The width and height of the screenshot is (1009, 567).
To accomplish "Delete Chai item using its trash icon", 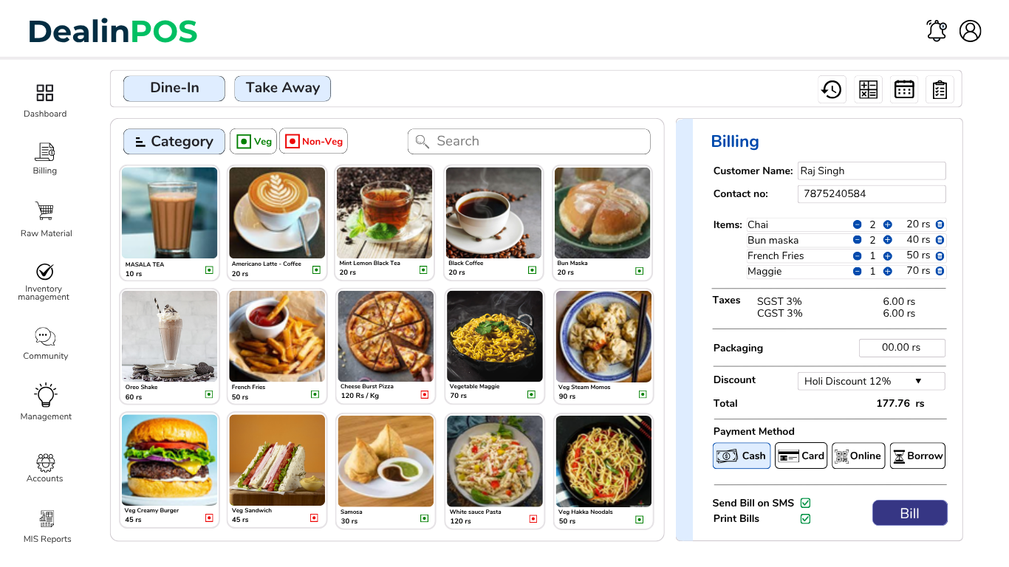I will point(939,224).
